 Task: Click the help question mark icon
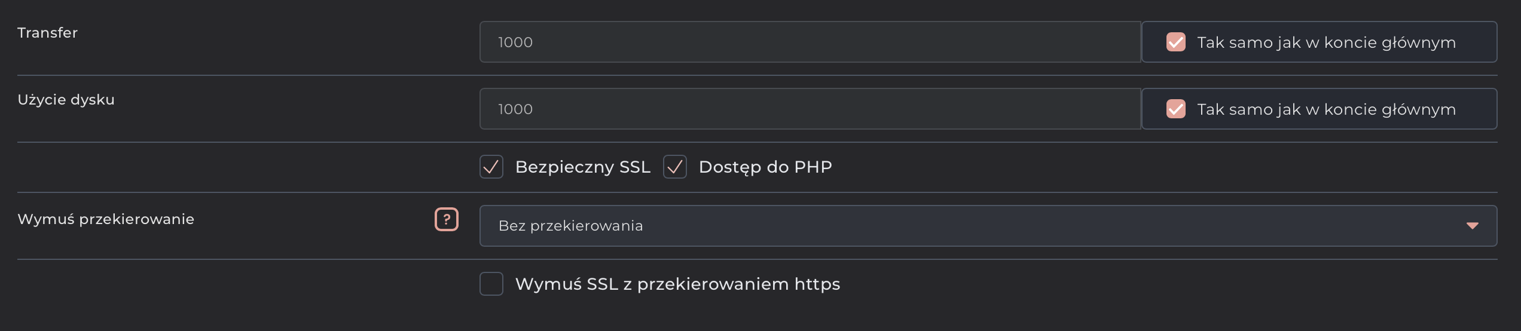[x=446, y=219]
